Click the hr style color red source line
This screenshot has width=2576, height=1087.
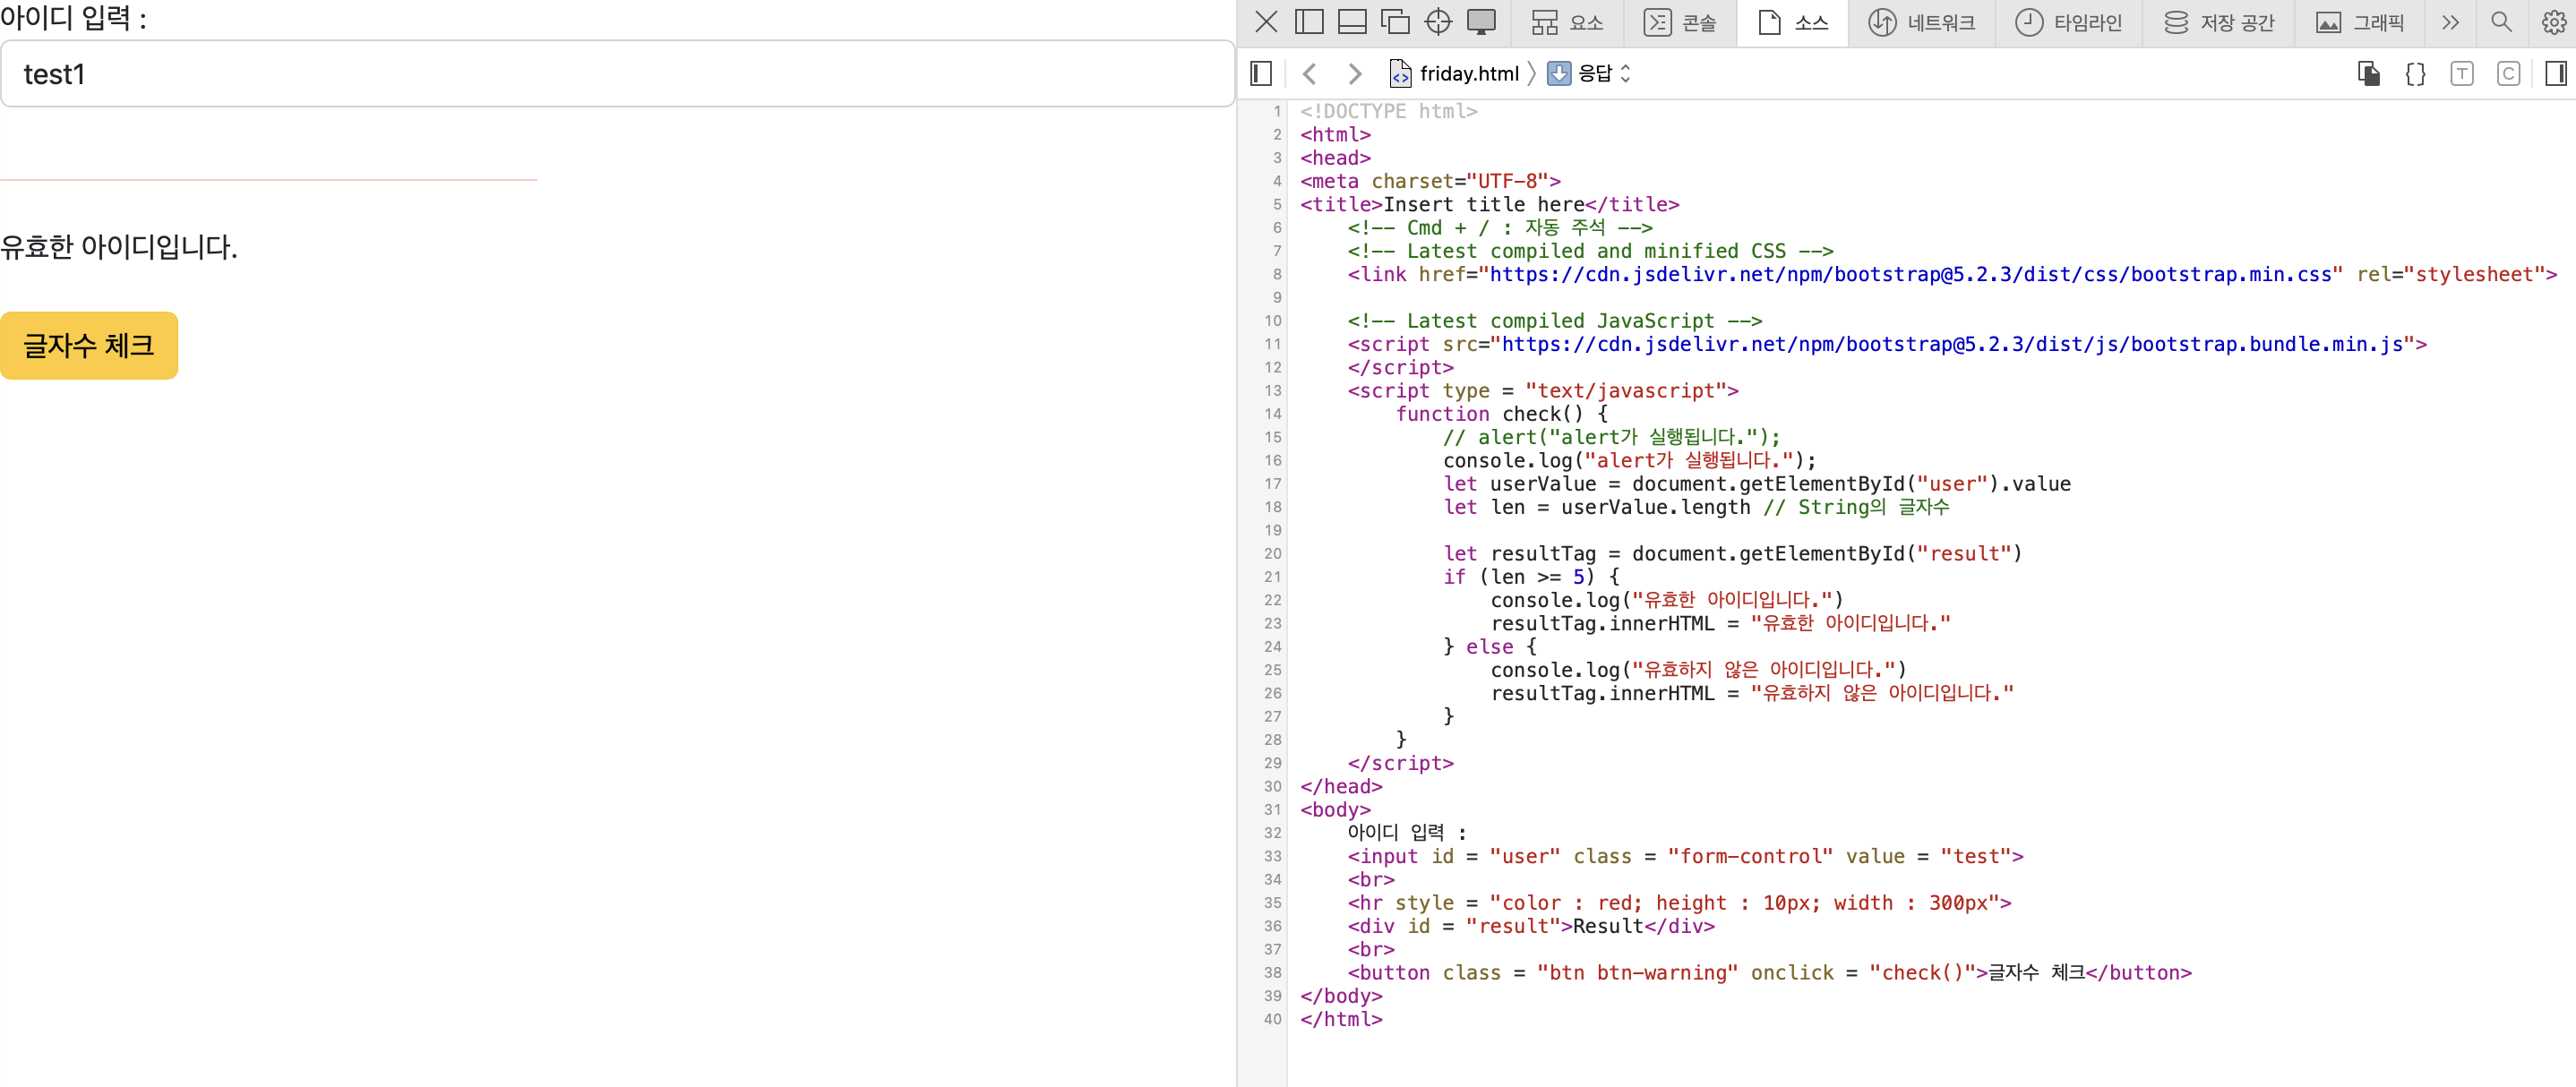point(1679,903)
